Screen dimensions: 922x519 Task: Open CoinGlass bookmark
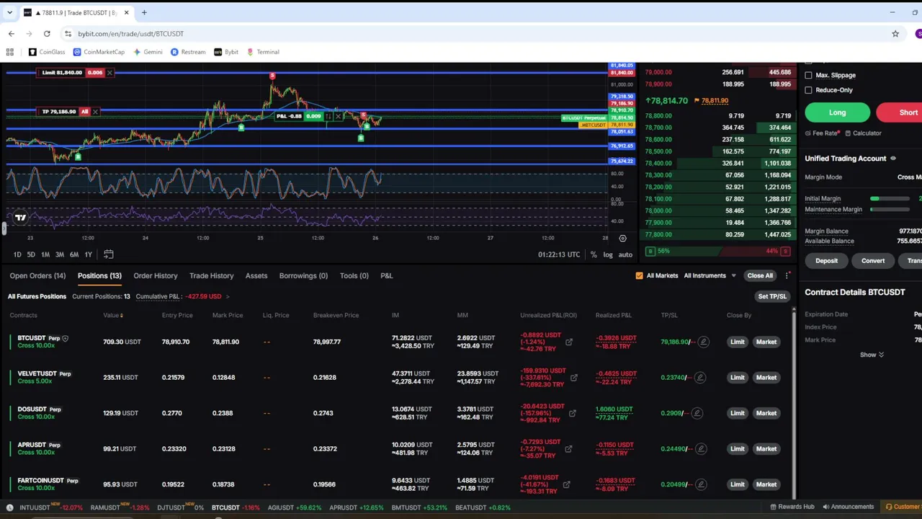(x=47, y=52)
